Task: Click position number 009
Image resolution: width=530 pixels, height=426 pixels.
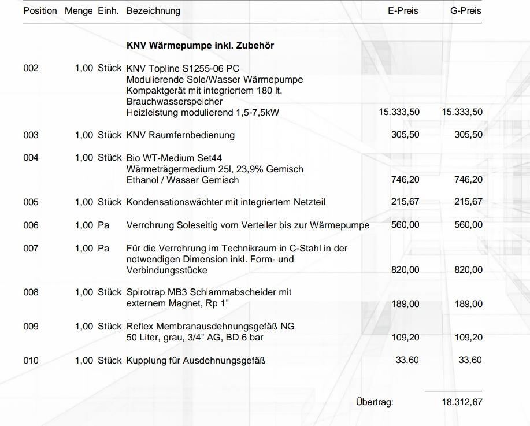Action: pos(31,326)
